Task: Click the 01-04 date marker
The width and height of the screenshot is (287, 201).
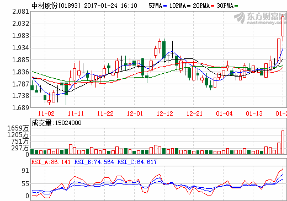Action: 224,113
